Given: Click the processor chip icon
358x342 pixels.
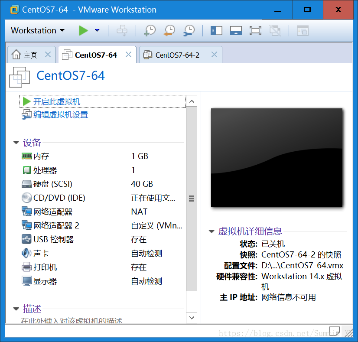Looking at the screenshot, I should 27,170.
